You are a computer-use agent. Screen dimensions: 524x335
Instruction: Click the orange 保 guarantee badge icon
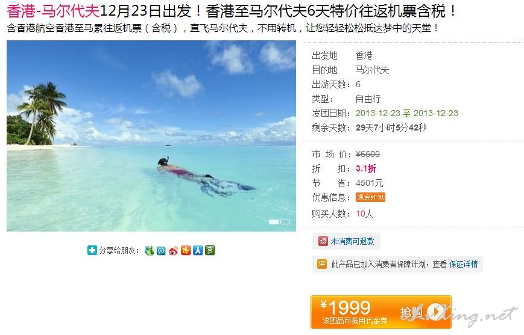coord(322,264)
